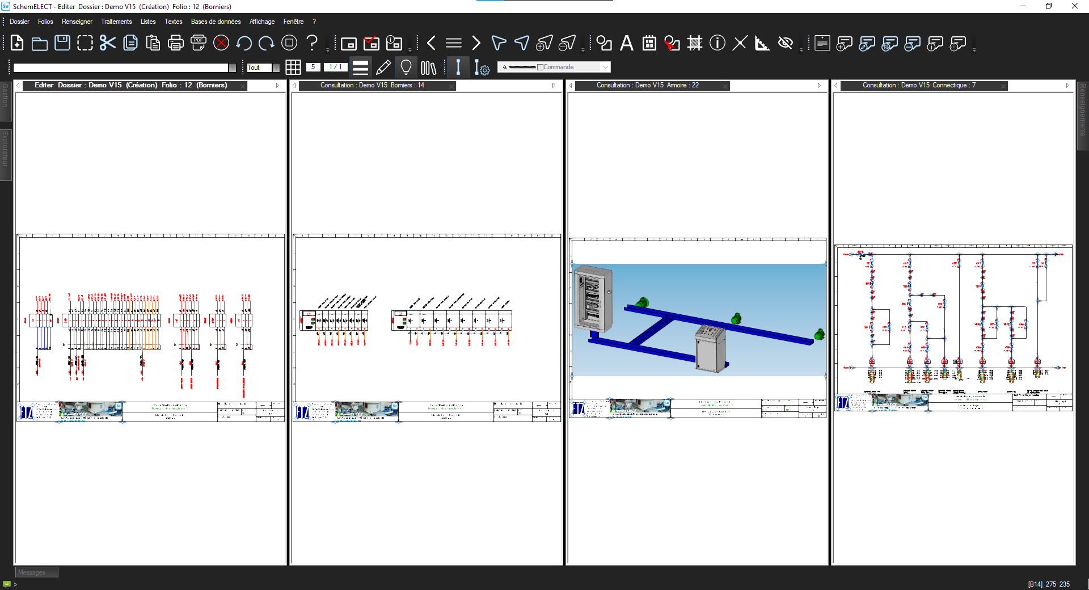
Task: Click the shapes with red wrench icon
Action: click(x=672, y=43)
